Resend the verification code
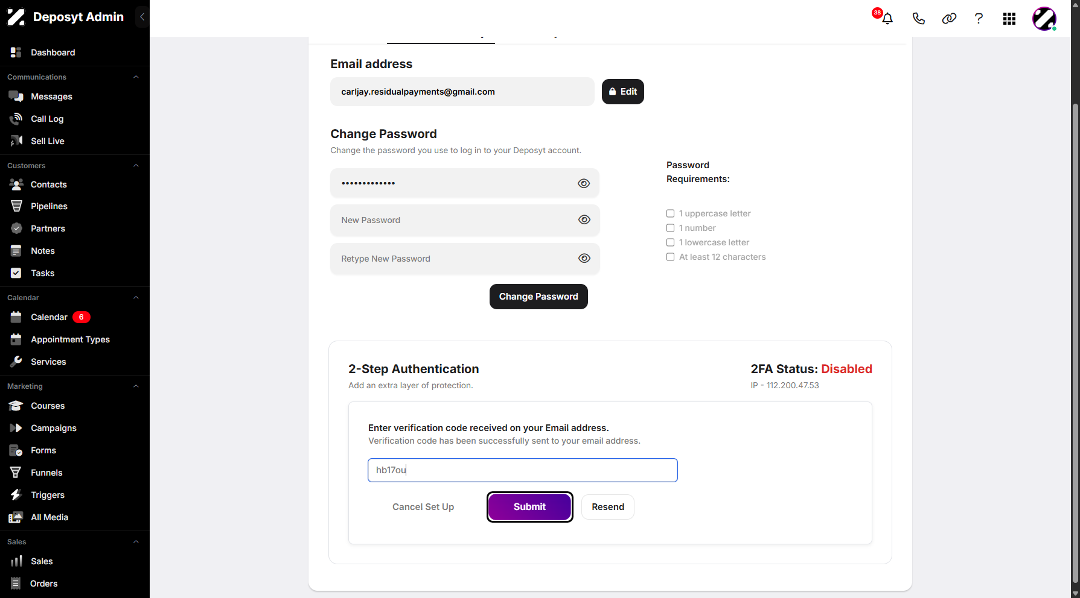The width and height of the screenshot is (1080, 598). (607, 507)
